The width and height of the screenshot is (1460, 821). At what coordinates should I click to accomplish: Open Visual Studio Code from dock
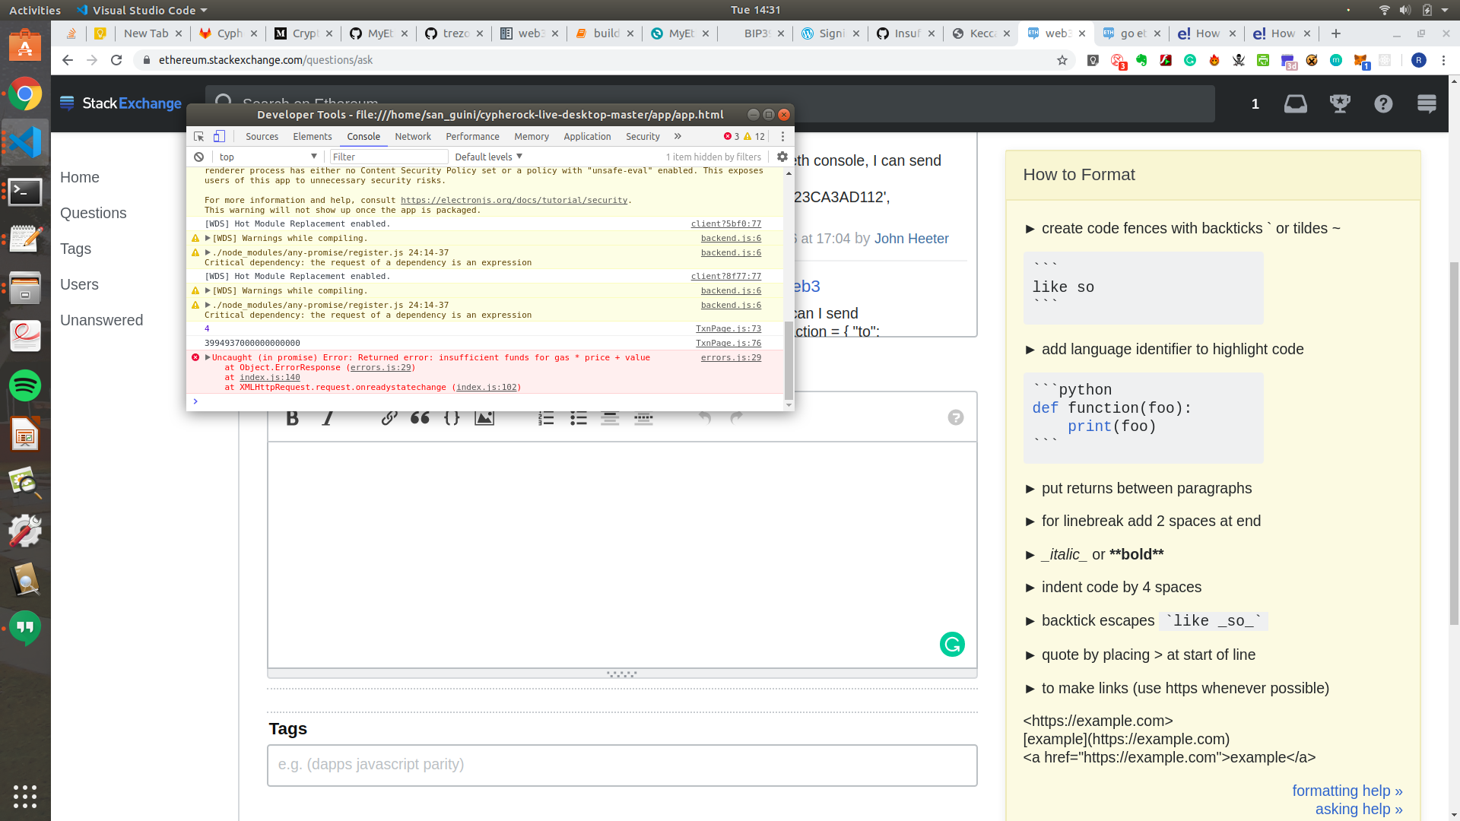[25, 142]
